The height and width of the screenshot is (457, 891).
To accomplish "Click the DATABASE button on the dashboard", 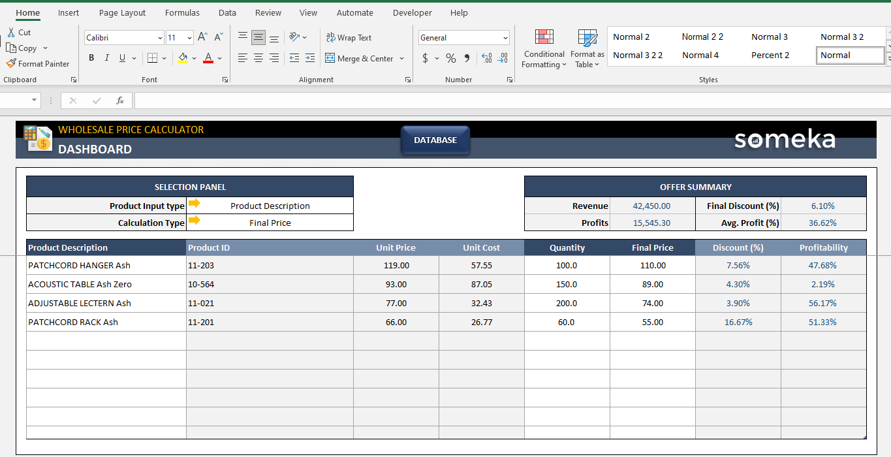I will click(435, 140).
